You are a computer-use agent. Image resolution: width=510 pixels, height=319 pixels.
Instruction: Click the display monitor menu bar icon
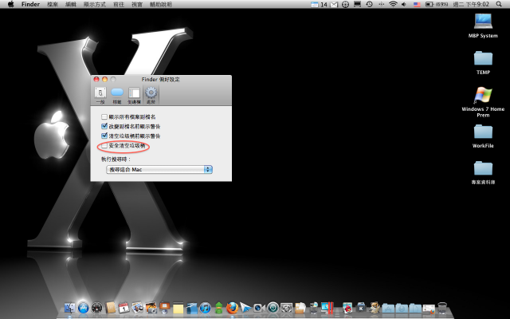(x=358, y=4)
